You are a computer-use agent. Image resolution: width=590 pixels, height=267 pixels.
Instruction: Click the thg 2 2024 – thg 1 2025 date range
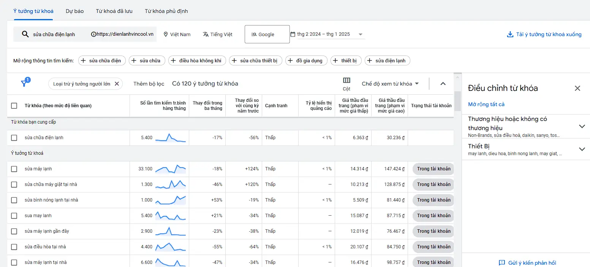[324, 34]
